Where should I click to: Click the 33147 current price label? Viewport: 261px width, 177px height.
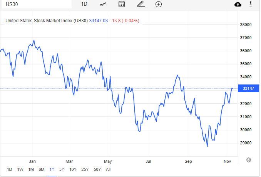pyautogui.click(x=248, y=88)
